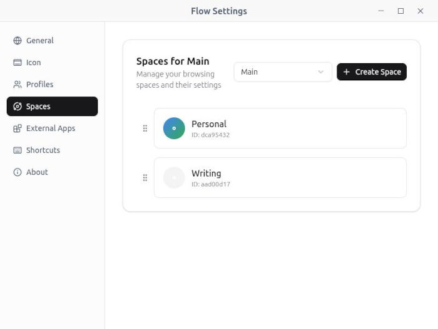Click the Spaces orbit icon

(18, 107)
